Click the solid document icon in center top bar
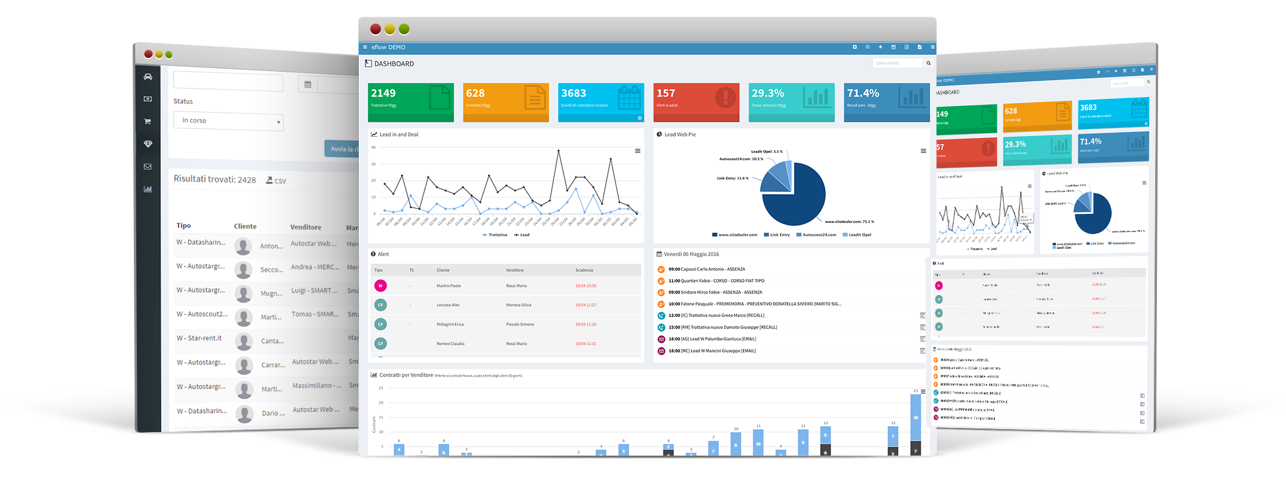 (x=919, y=47)
